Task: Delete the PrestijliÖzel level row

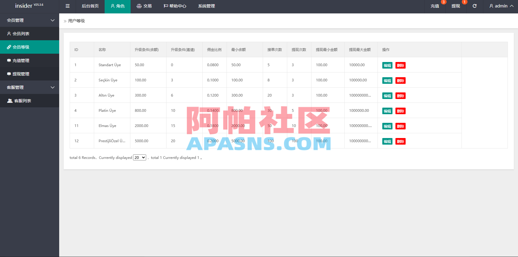Action: click(401, 141)
